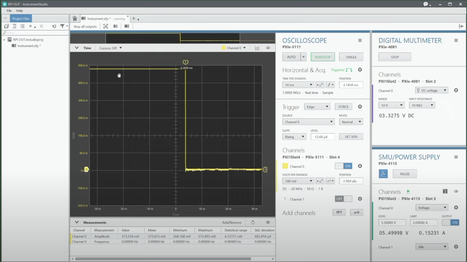
Task: Open Horizontal & Acq. settings gear
Action: [360, 70]
